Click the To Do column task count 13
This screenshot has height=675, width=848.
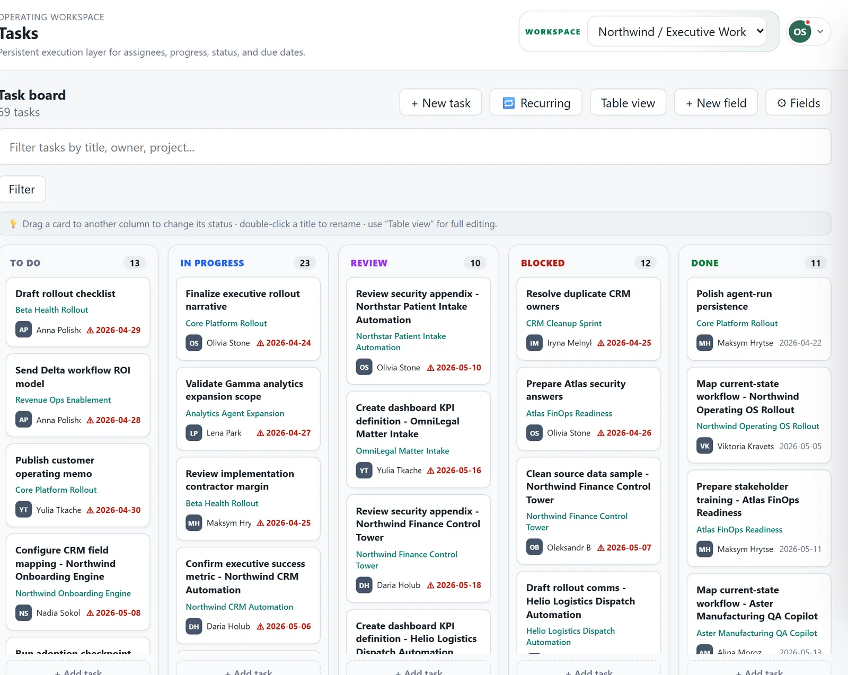tap(135, 263)
